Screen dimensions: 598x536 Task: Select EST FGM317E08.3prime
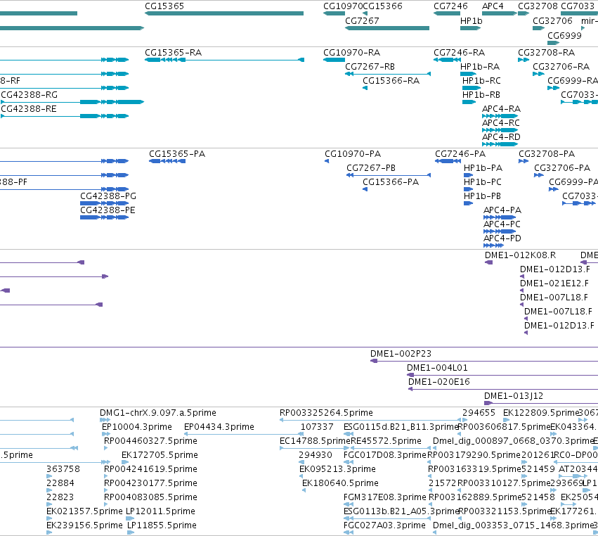pos(385,497)
